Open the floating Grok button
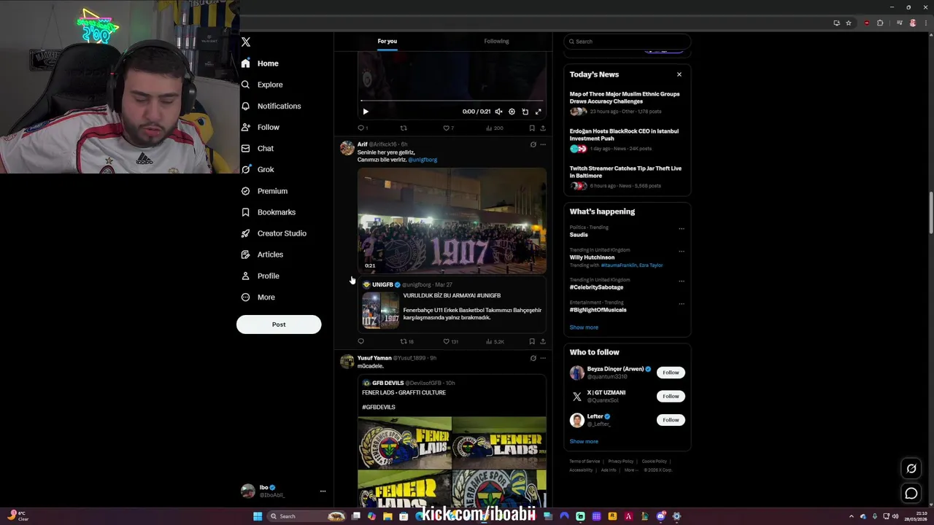Screen dimensions: 934x525 tap(911, 469)
